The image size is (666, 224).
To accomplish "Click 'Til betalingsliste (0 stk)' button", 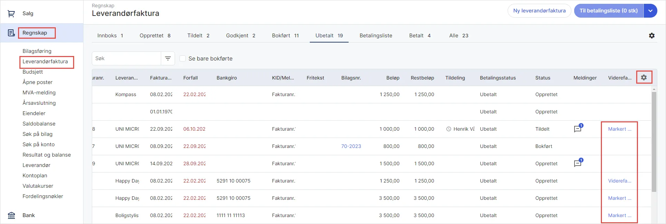I will pos(608,11).
